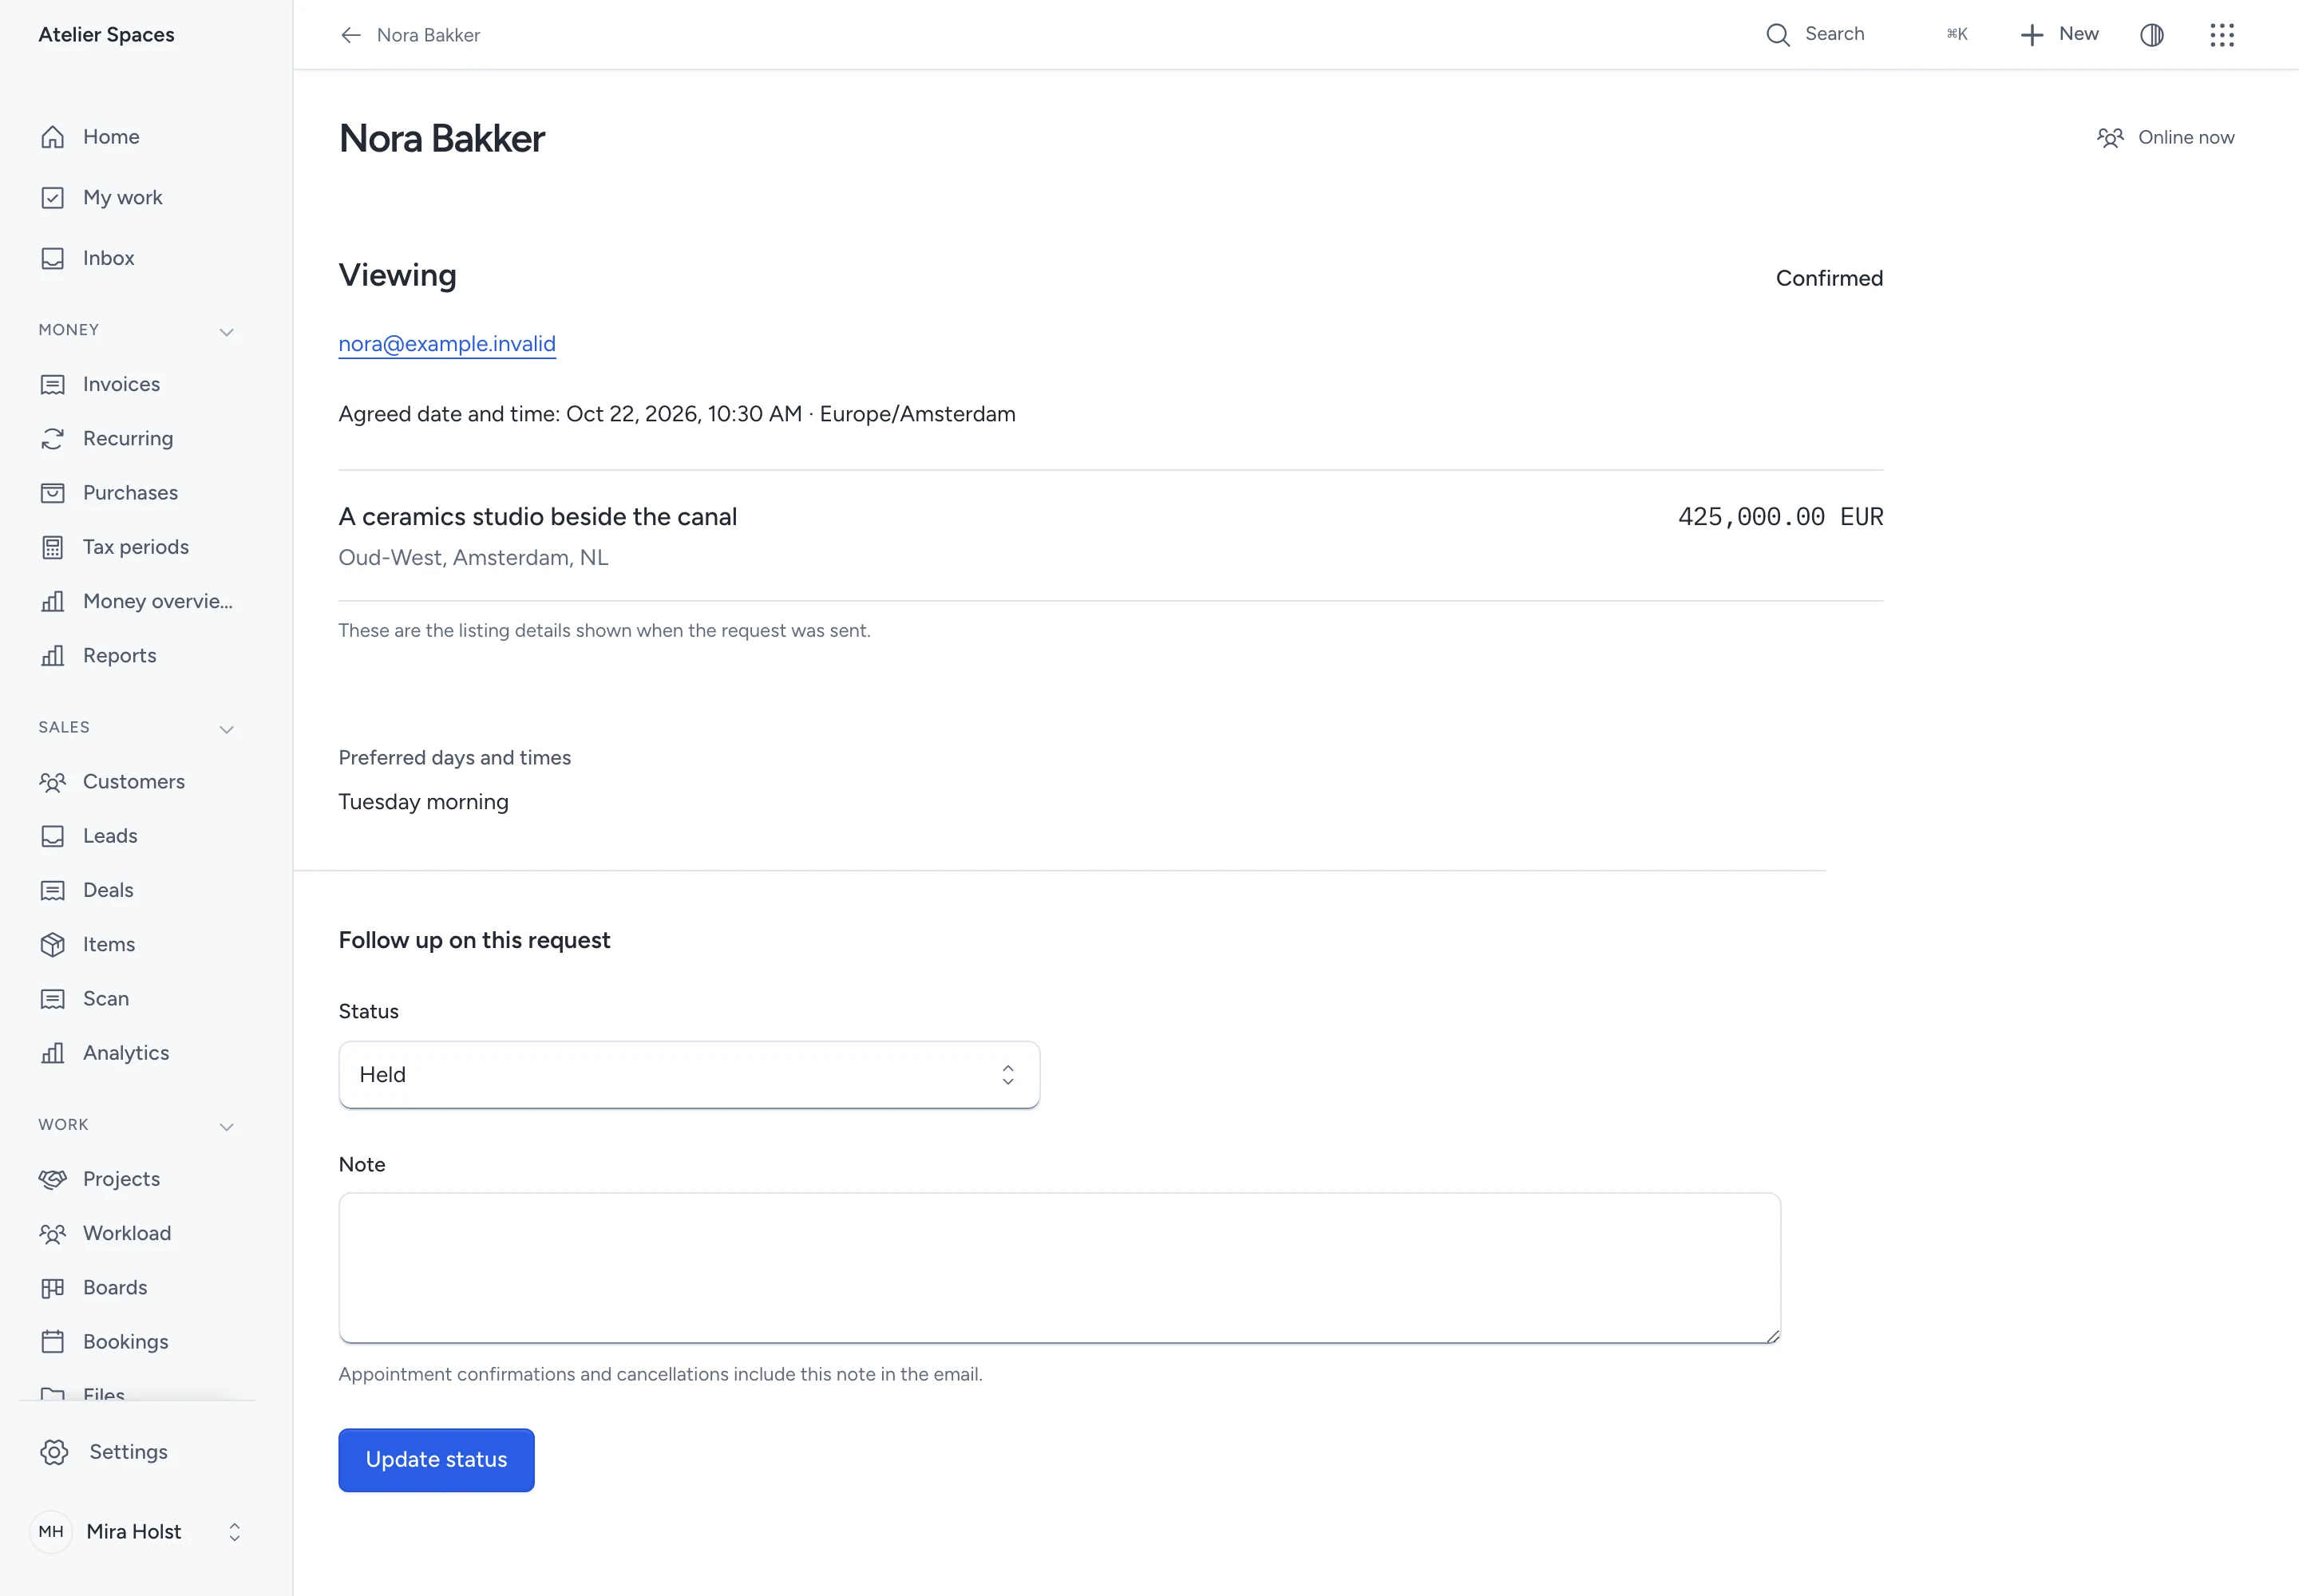Image resolution: width=2299 pixels, height=1596 pixels.
Task: Open Money overview
Action: [157, 602]
